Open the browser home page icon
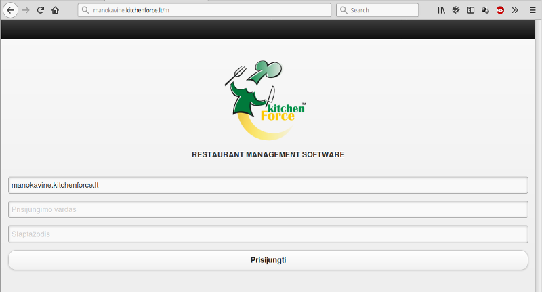The height and width of the screenshot is (292, 542). point(55,10)
